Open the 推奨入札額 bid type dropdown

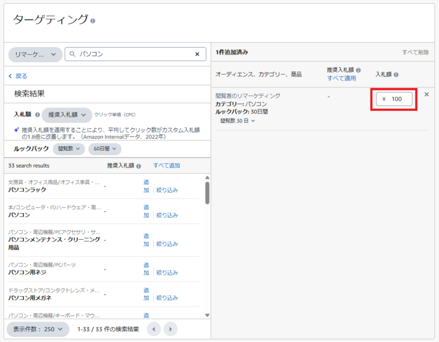(x=67, y=114)
